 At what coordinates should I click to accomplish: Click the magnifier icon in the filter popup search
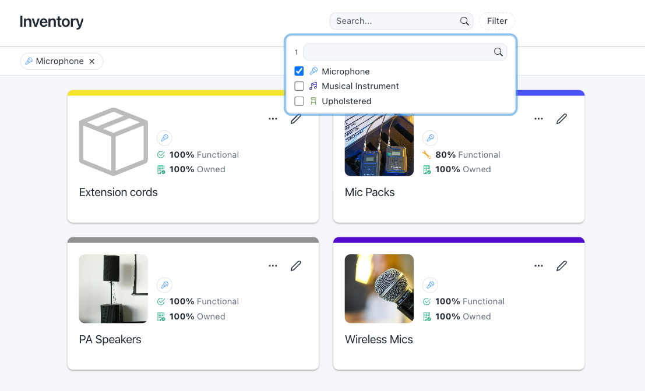(x=498, y=52)
